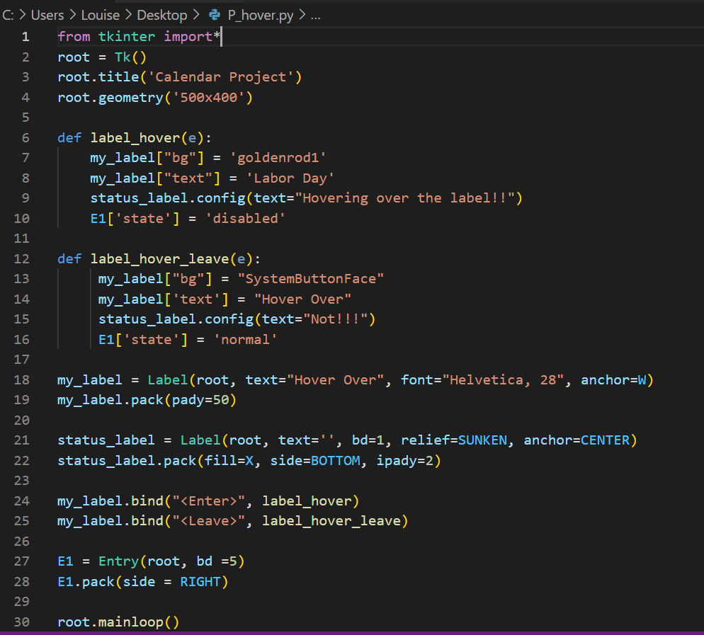Open the 'Desktop' breadcrumb folder

[161, 16]
